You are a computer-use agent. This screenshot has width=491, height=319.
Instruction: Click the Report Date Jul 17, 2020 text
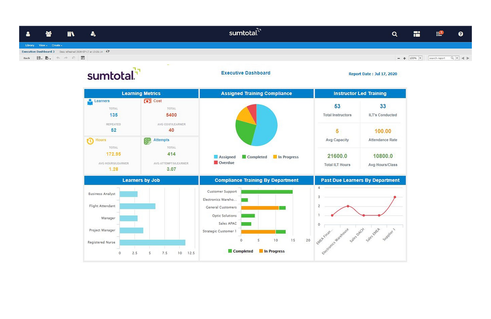pyautogui.click(x=373, y=74)
